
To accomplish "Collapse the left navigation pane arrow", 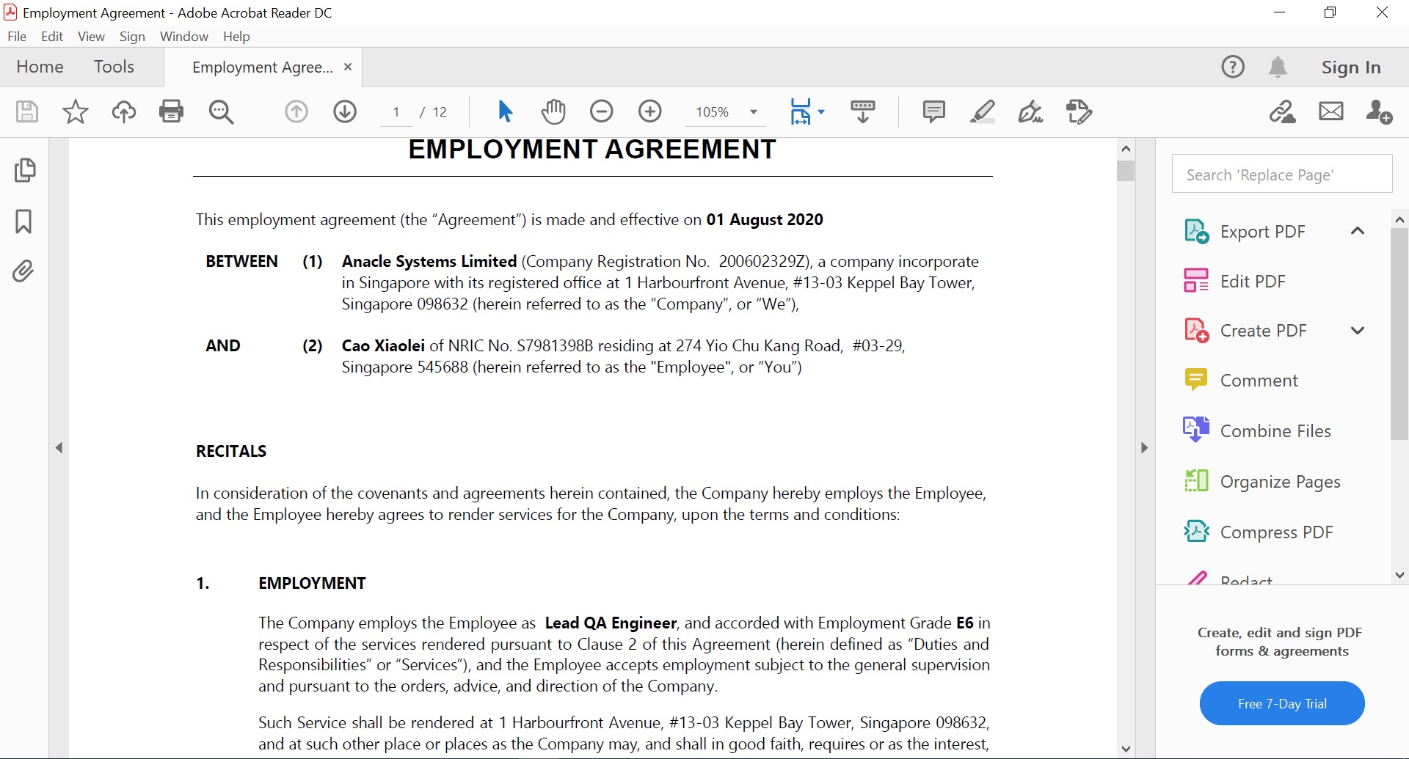I will (59, 447).
